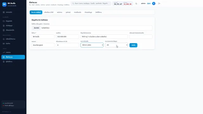The height and width of the screenshot is (114, 203).
Task: Click the green system status line
Action: 8,103
